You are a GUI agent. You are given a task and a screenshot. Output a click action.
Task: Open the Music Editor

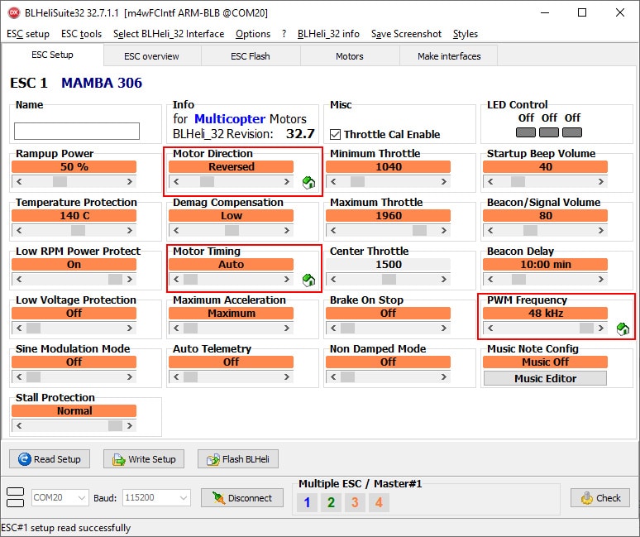[545, 378]
